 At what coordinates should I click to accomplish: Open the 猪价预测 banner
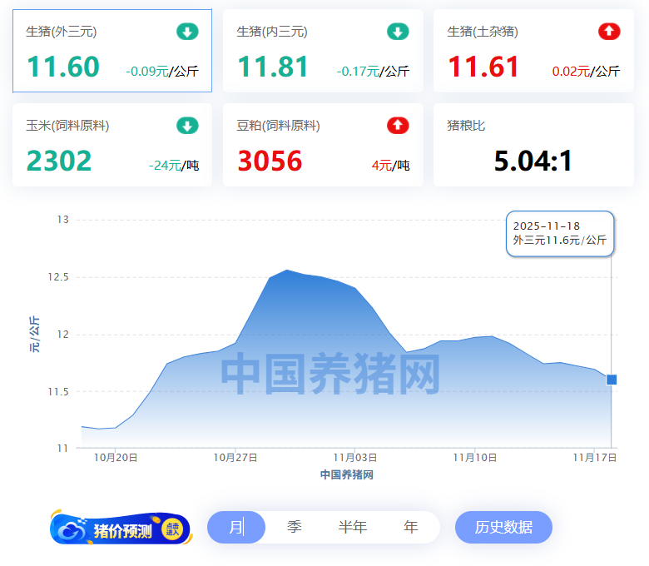tap(121, 529)
